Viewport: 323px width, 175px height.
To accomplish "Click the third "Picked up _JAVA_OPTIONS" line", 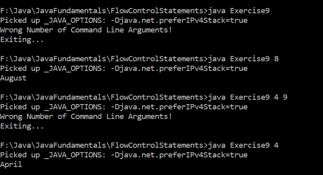I will coord(124,107).
